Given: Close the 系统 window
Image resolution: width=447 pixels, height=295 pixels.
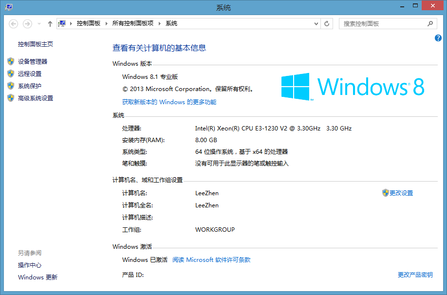Looking at the screenshot, I should (x=433, y=5).
